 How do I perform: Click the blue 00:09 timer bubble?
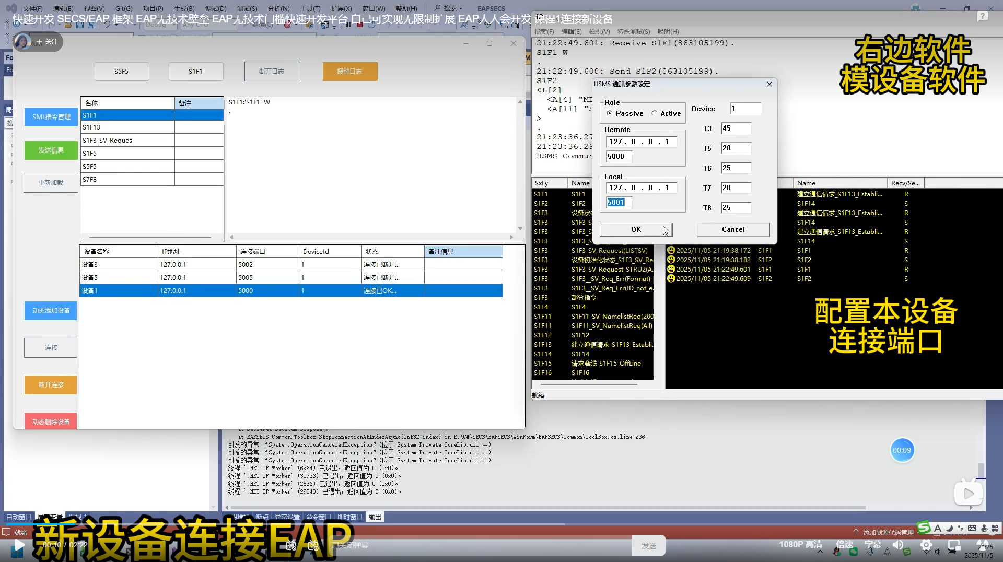coord(902,450)
